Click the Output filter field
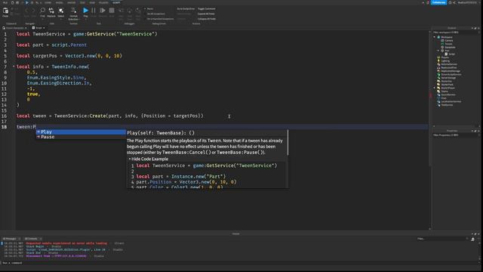This screenshot has width=483, height=272. [442, 239]
